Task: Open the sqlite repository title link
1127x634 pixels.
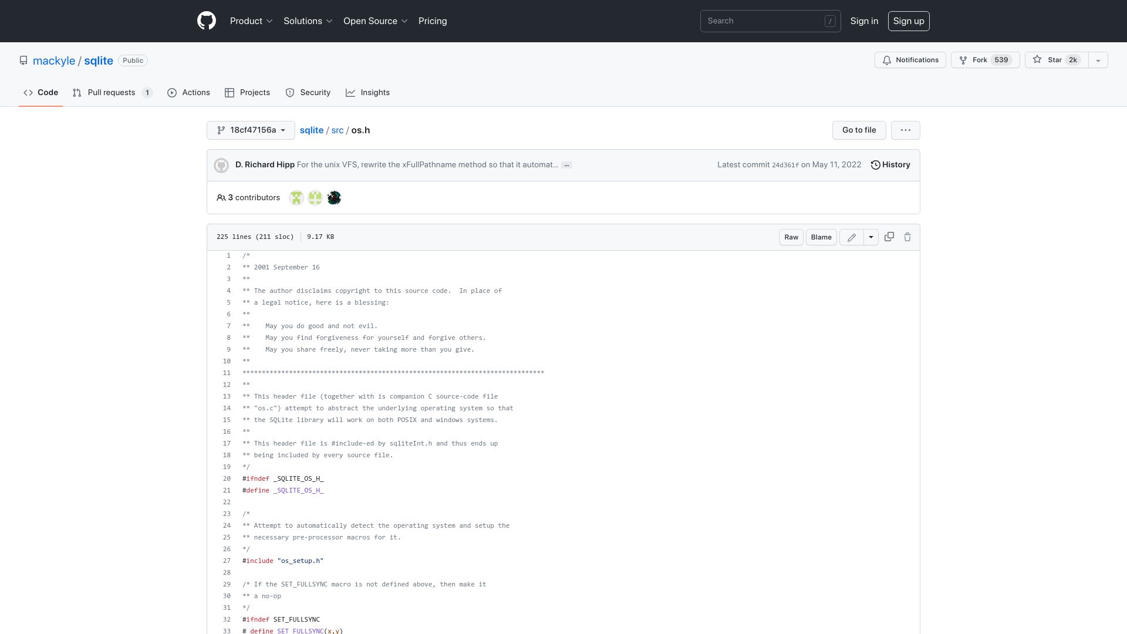Action: (x=99, y=60)
